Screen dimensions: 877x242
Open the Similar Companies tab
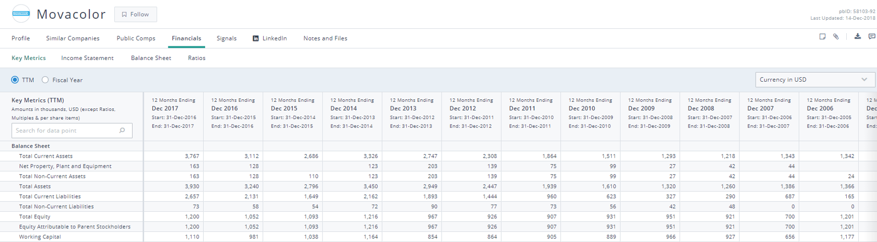click(x=73, y=38)
